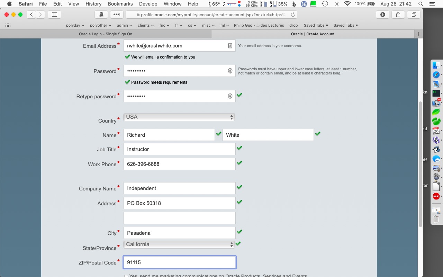Open Messages from the Dock
Screen dimensions: 443x277
tap(436, 159)
